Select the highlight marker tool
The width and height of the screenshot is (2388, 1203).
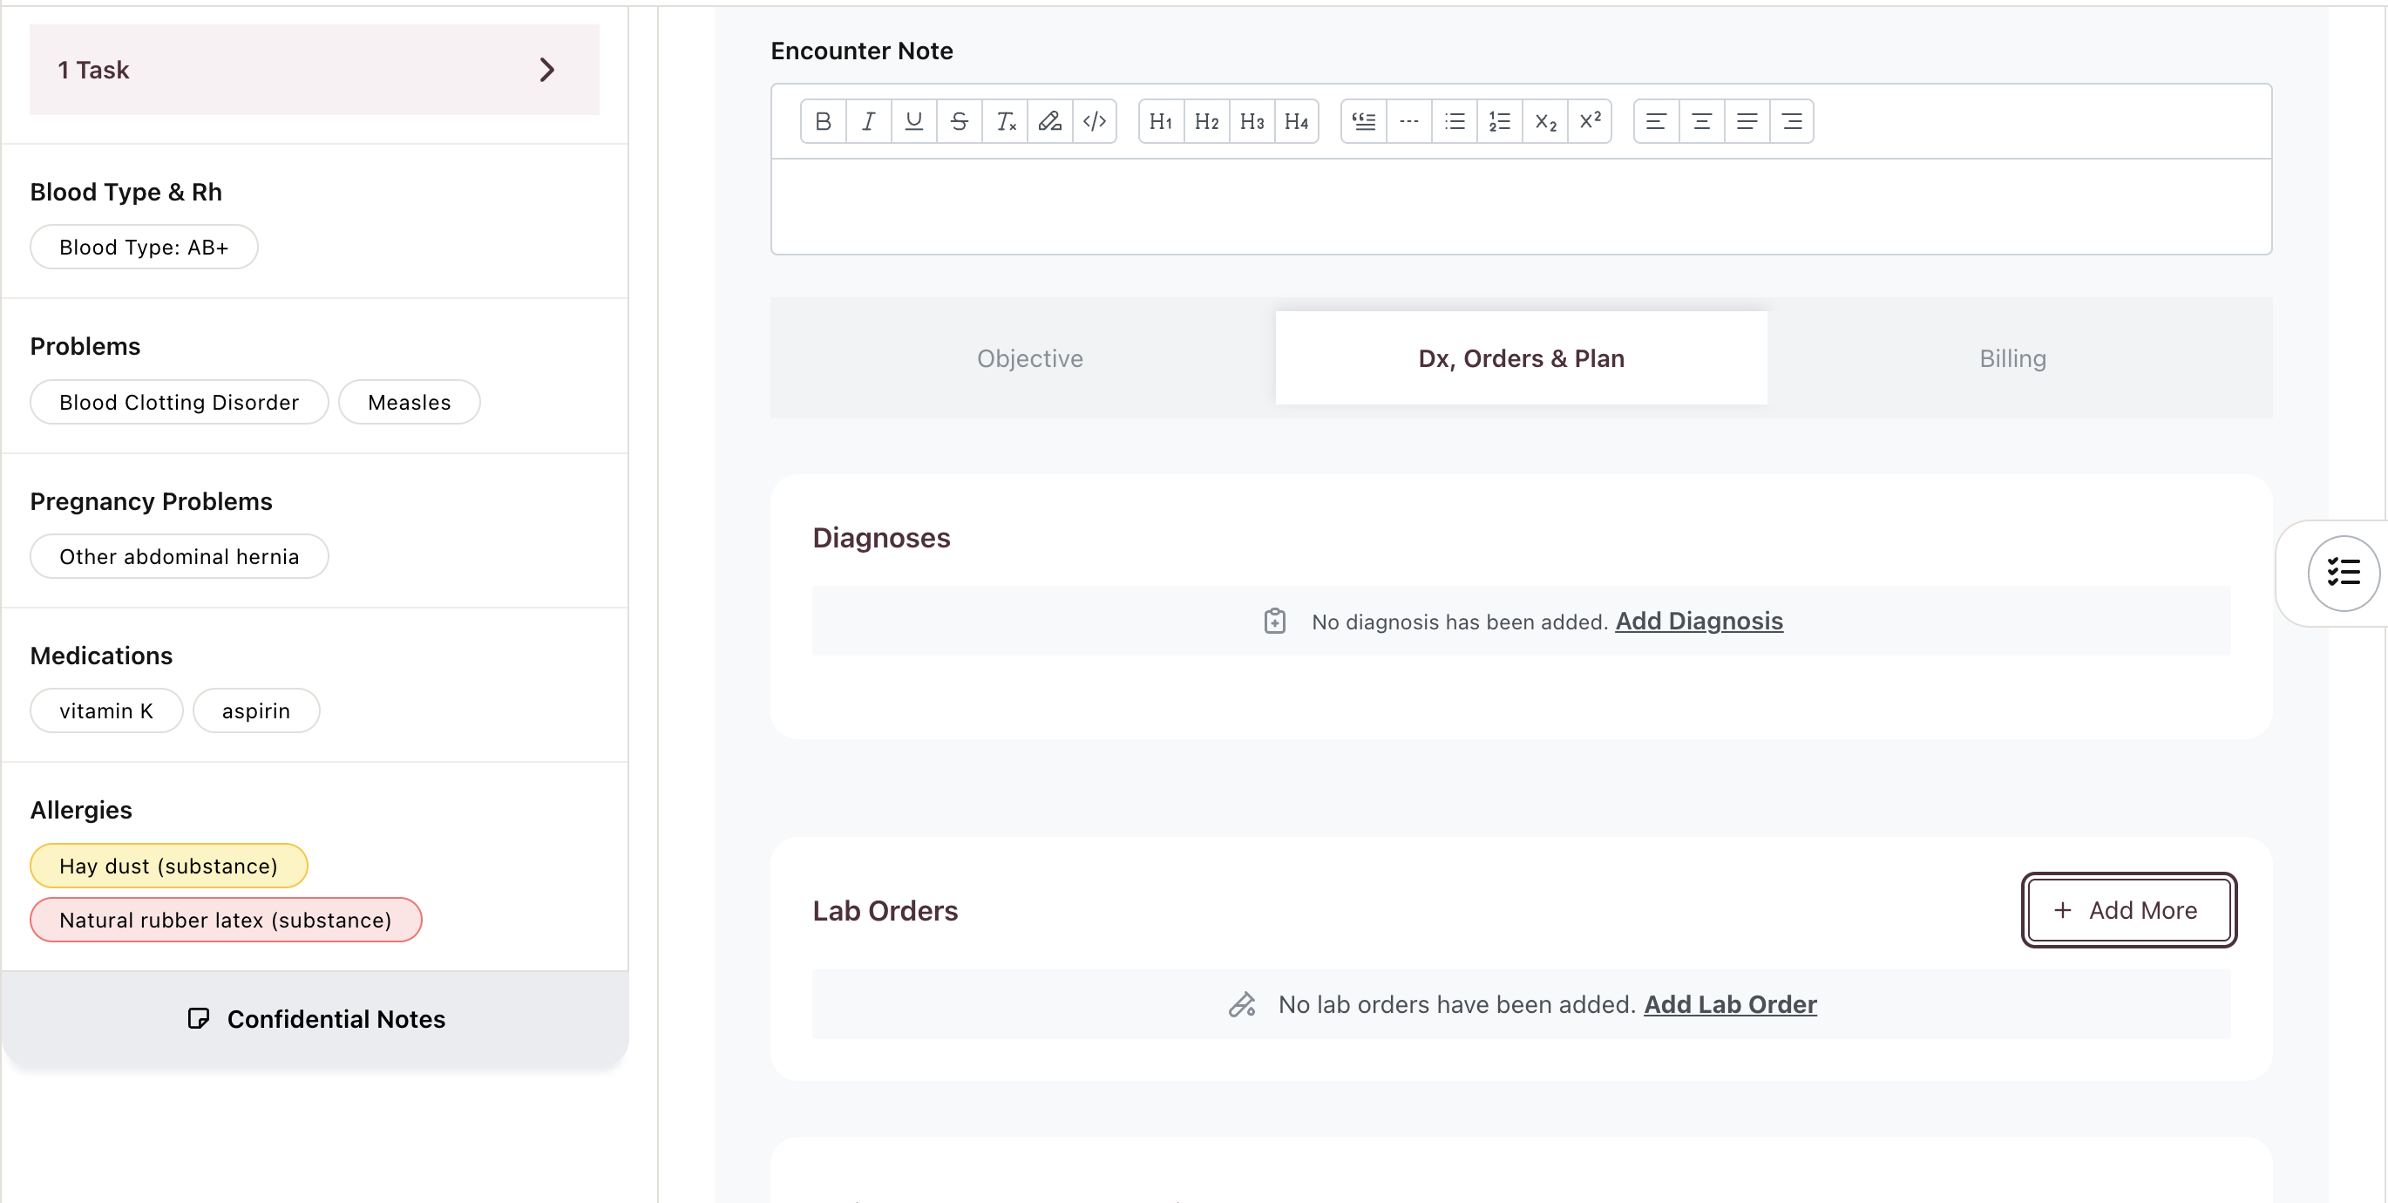(1049, 121)
